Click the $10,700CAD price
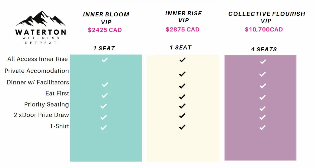This screenshot has height=168, width=315. (x=264, y=30)
